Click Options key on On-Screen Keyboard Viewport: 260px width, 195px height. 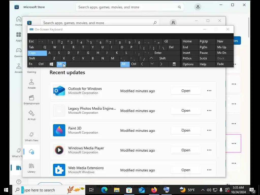(190, 64)
